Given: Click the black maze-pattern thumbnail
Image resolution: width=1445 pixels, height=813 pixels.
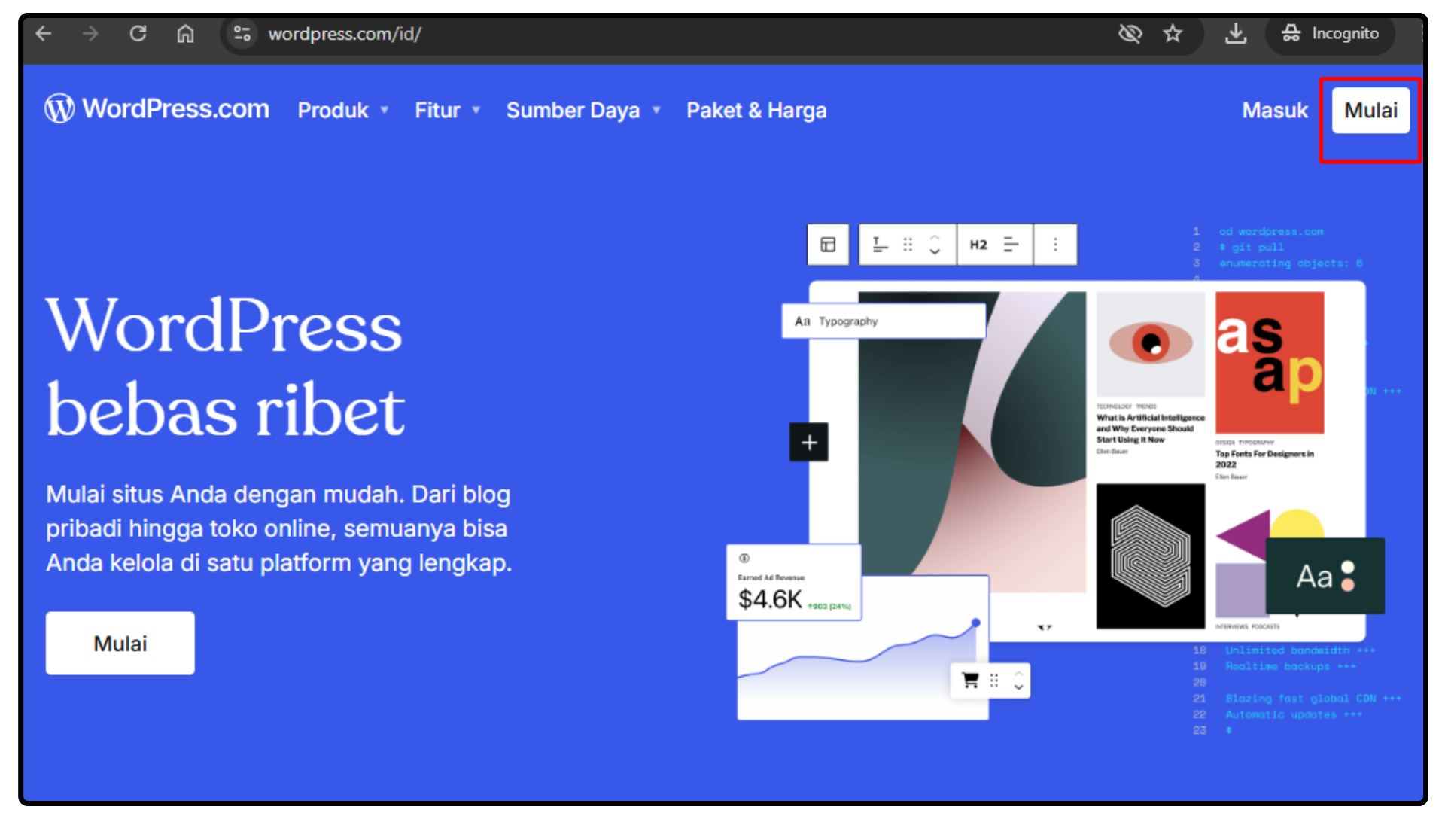Looking at the screenshot, I should click(1151, 556).
